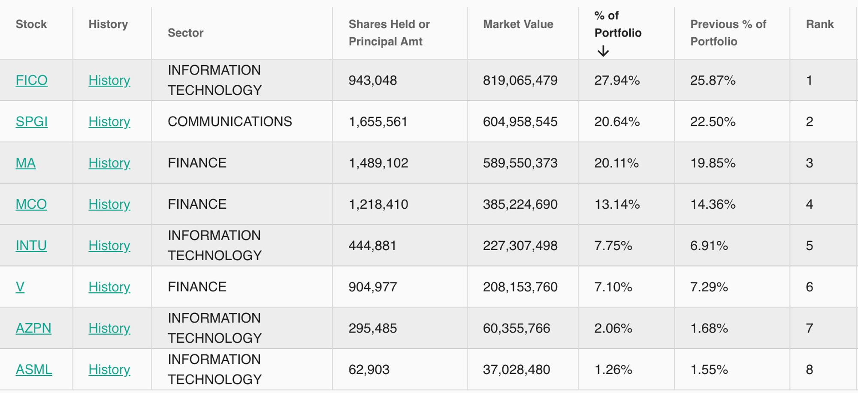Select the previous value 25.87%
858x393 pixels.
click(713, 80)
